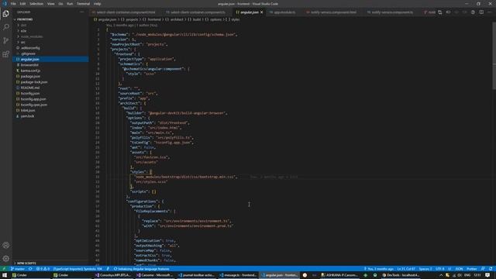496x279 pixels.
Task: Click the notifications bell in status bar
Action: tap(491, 269)
